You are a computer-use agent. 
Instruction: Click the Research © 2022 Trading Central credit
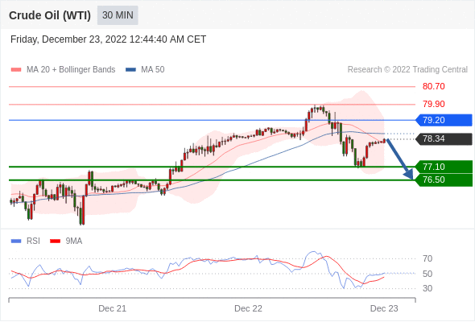(407, 70)
